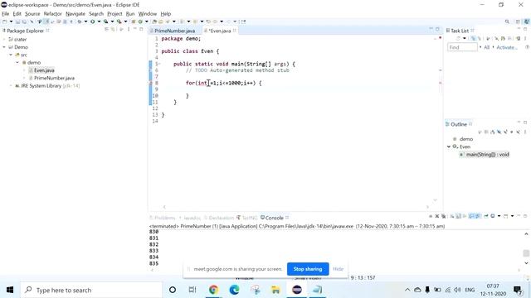
Task: Click the green Run button icon
Action: coord(92,22)
